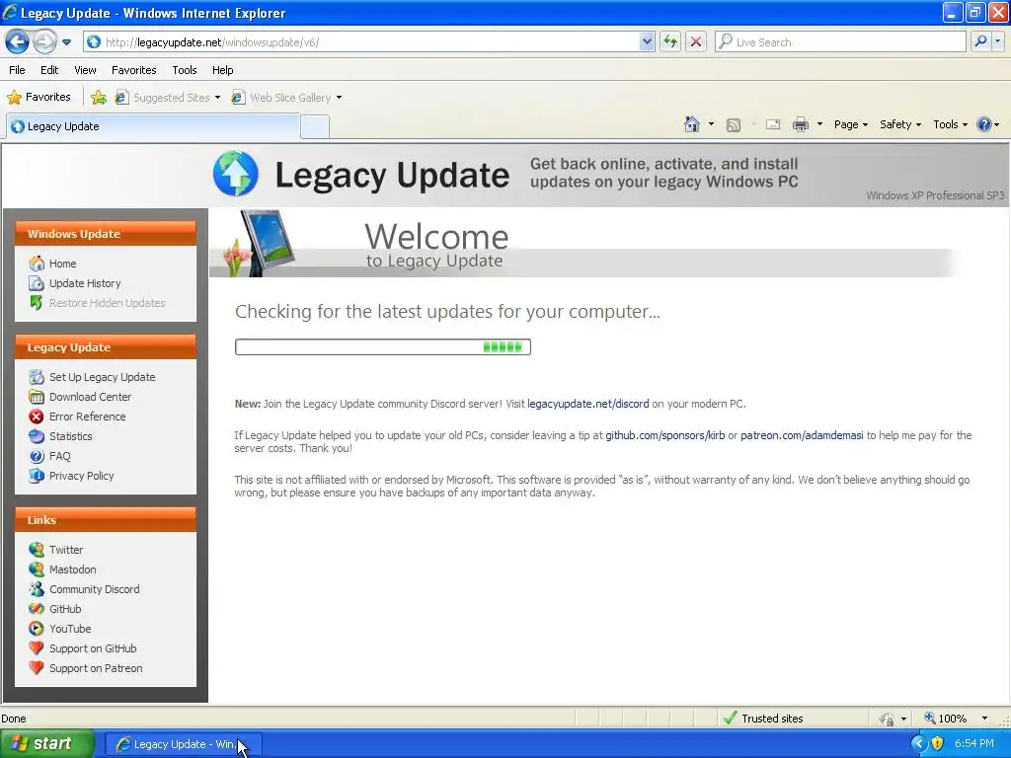Open the search provider options dropdown
1011x758 pixels.
pos(998,41)
